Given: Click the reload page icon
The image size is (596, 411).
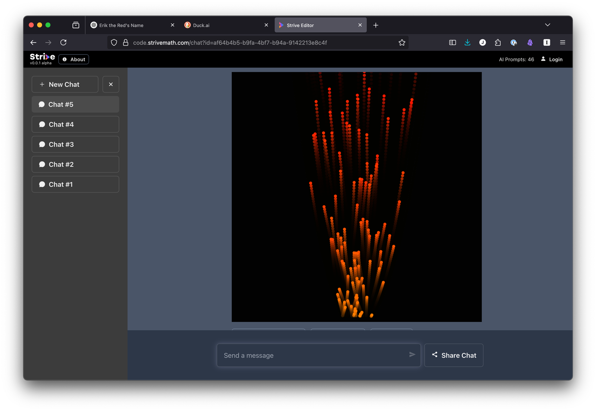Looking at the screenshot, I should tap(63, 43).
